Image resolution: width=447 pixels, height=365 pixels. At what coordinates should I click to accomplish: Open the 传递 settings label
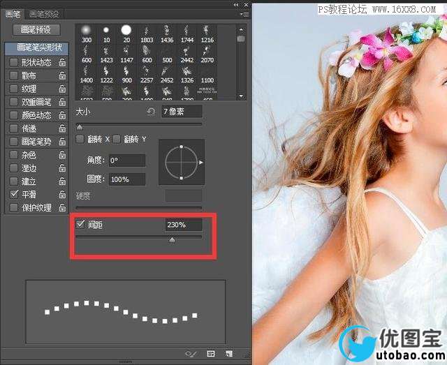click(29, 128)
